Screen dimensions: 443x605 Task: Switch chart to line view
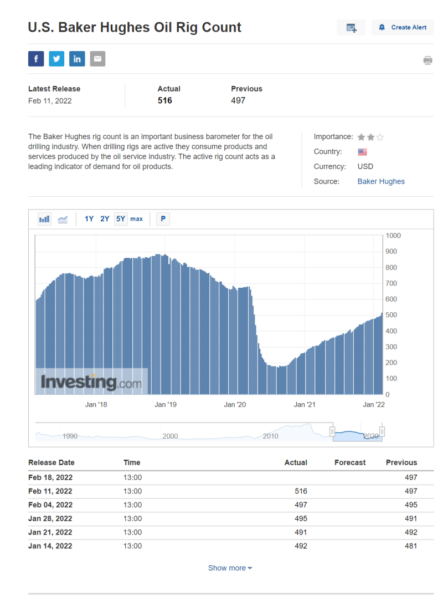coord(63,219)
